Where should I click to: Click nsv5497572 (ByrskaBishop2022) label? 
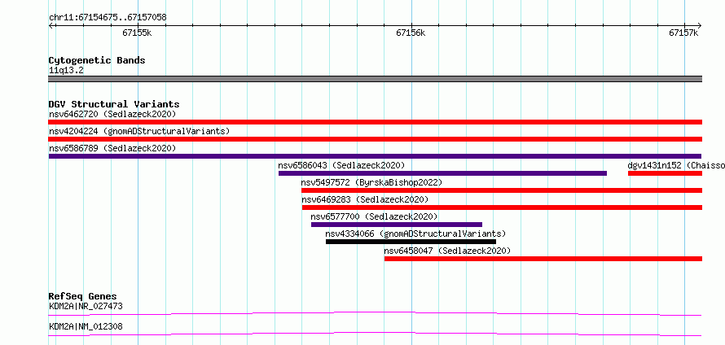371,182
